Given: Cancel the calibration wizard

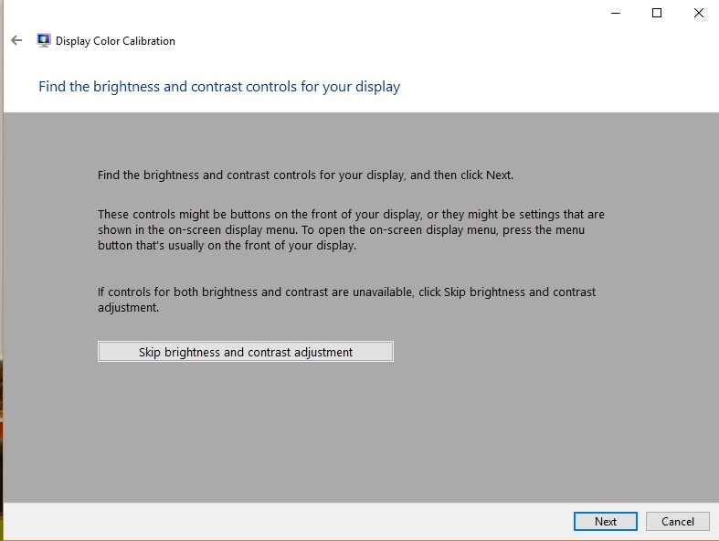Looking at the screenshot, I should [677, 521].
